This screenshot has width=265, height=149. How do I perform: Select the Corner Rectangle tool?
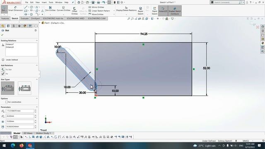[x=26, y=11]
